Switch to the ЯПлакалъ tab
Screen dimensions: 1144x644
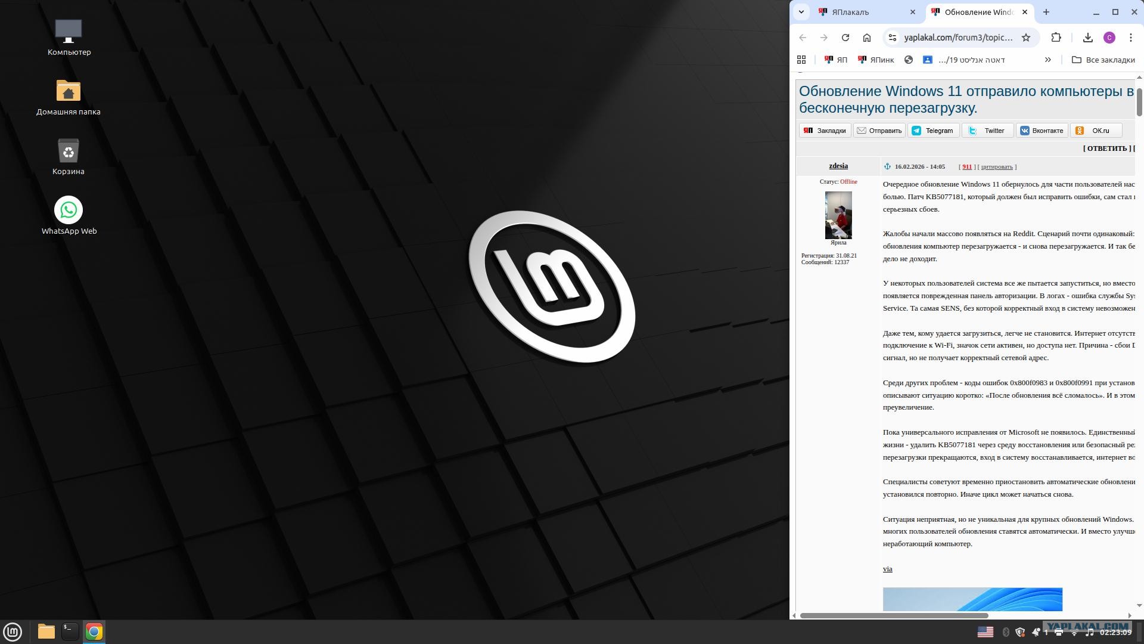point(867,12)
